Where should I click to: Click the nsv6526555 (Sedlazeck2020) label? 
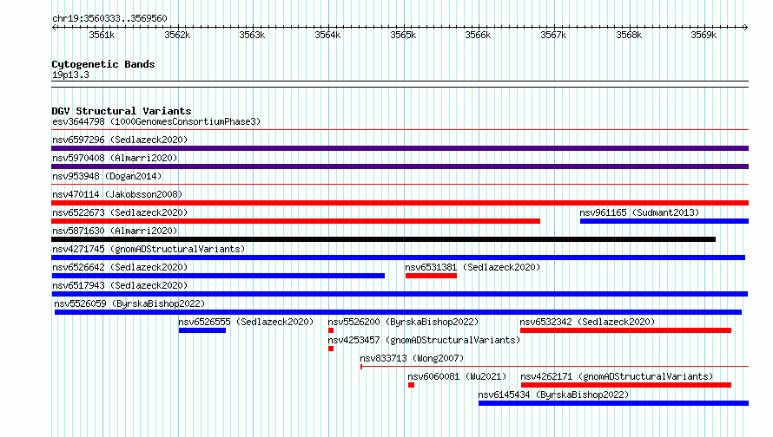pos(246,322)
